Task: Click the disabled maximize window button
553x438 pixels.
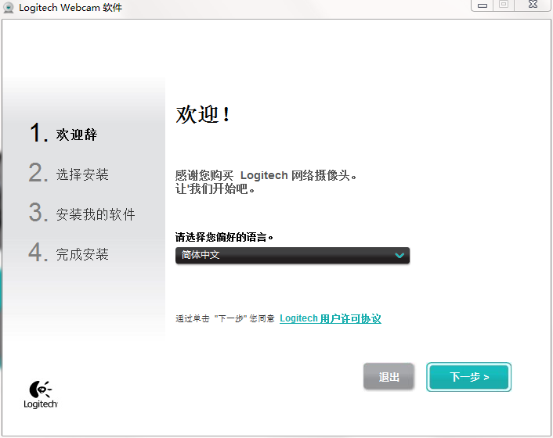Action: click(x=504, y=5)
